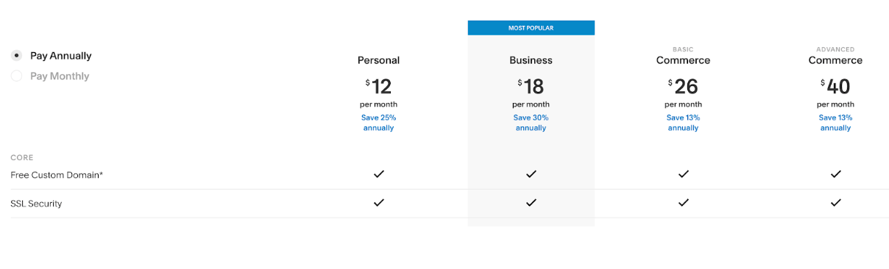Open the Basic Commerce plan heading
Image resolution: width=889 pixels, height=269 pixels.
coord(683,56)
